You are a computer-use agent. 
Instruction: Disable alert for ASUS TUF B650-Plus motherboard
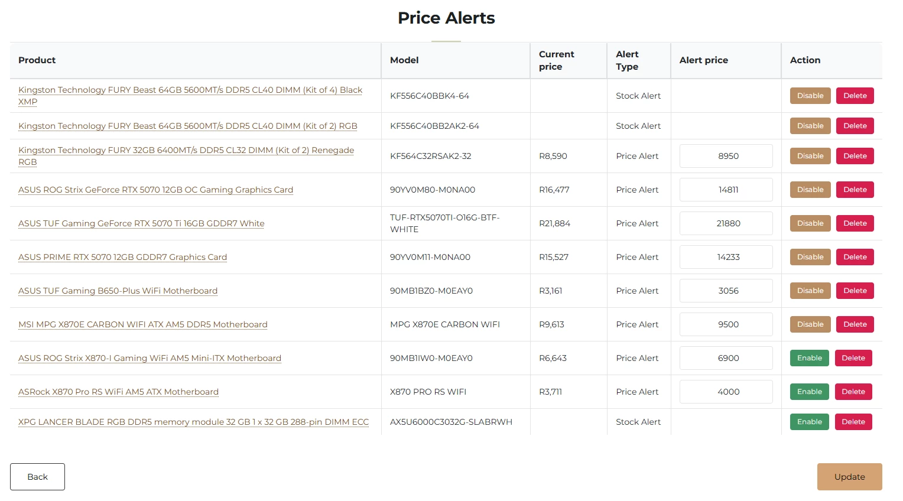point(810,291)
